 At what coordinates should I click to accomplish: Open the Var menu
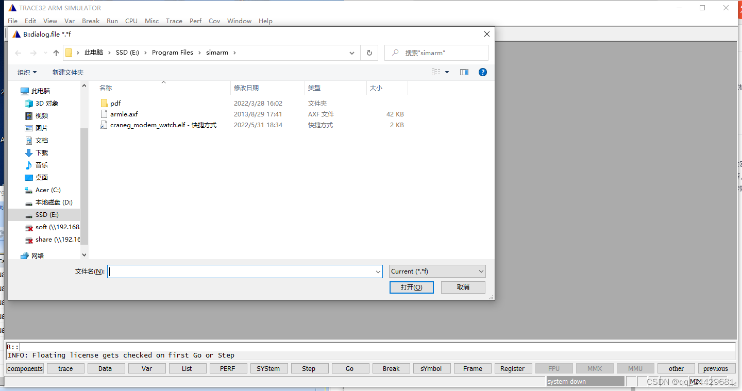pyautogui.click(x=70, y=21)
